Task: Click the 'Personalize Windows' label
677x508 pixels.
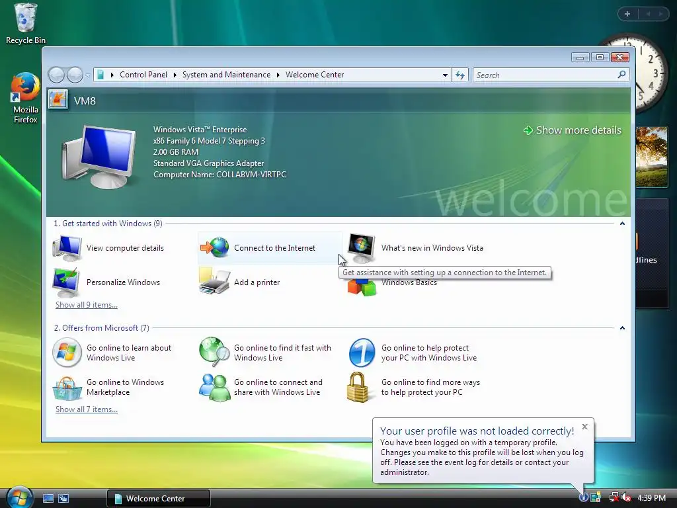Action: [x=123, y=282]
